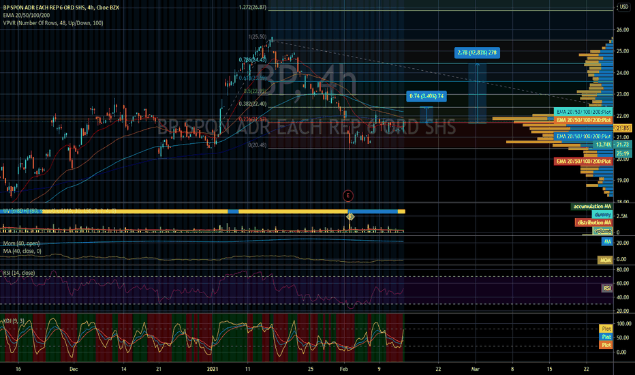Click the cyan EMA 20/50/100/200:Plot tag
Viewport: 635px width, 375px height.
(583, 112)
